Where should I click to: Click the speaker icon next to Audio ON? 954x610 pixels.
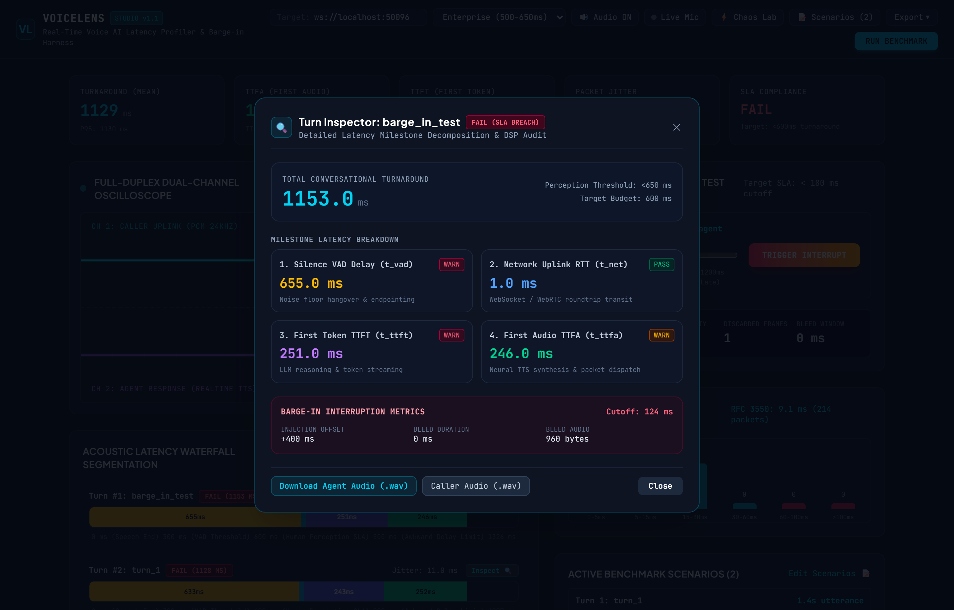pyautogui.click(x=584, y=17)
